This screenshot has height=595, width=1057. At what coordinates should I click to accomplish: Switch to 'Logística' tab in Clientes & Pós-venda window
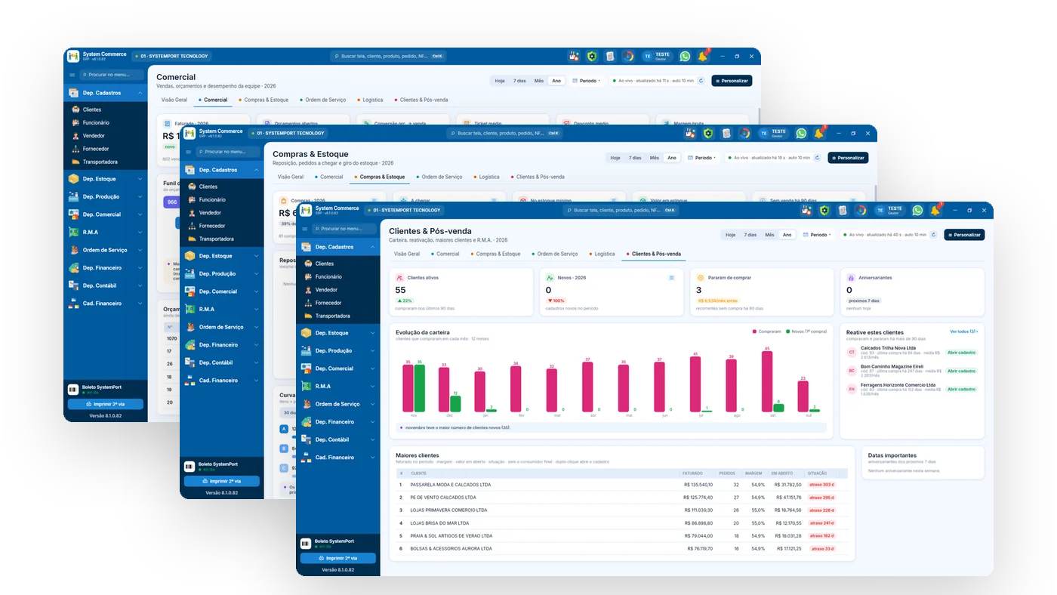(602, 254)
